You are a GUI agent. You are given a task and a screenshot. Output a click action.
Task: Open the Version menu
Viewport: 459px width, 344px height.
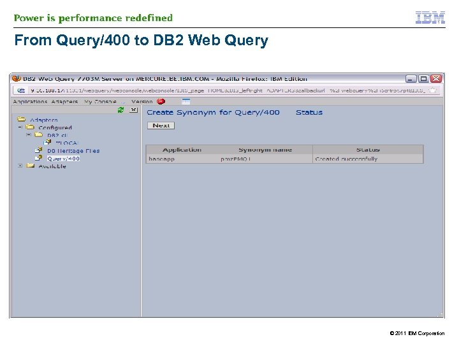142,101
